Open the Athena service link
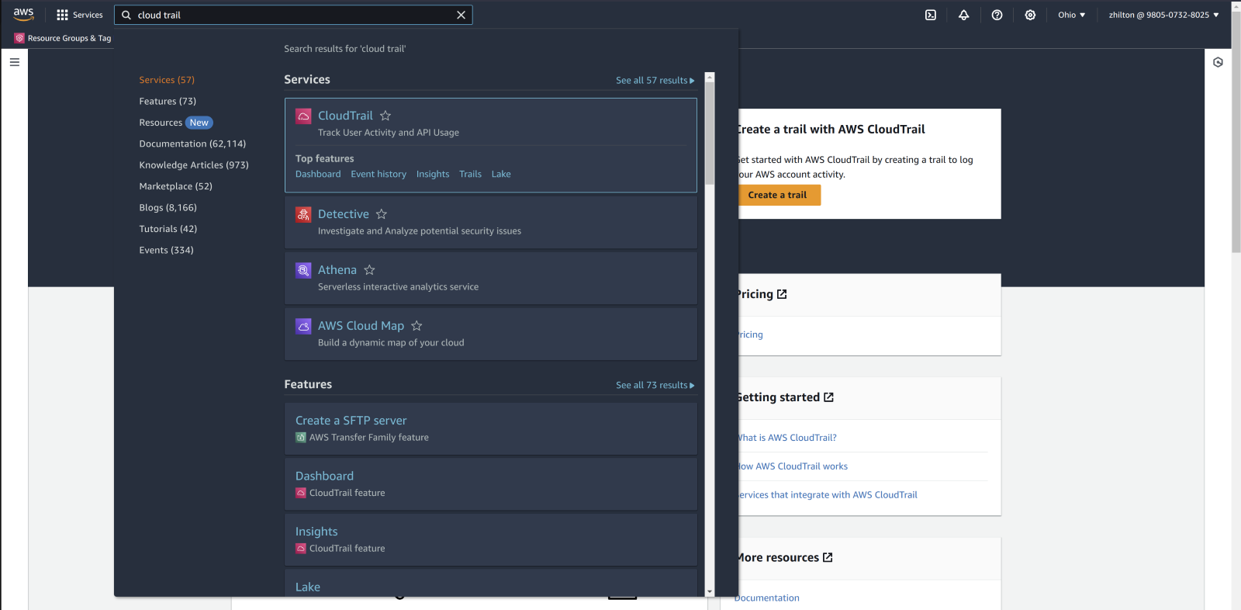The image size is (1241, 610). point(337,270)
